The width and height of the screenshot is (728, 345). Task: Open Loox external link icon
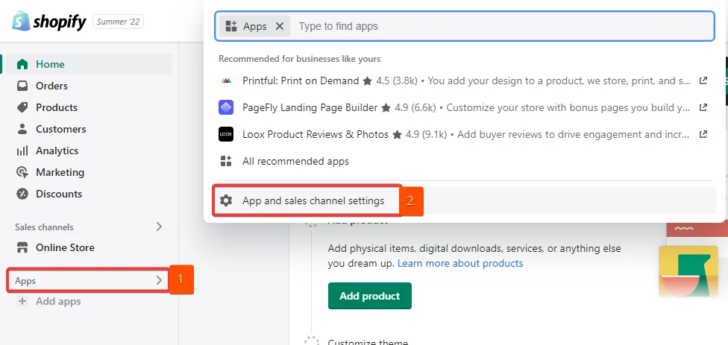click(x=703, y=134)
